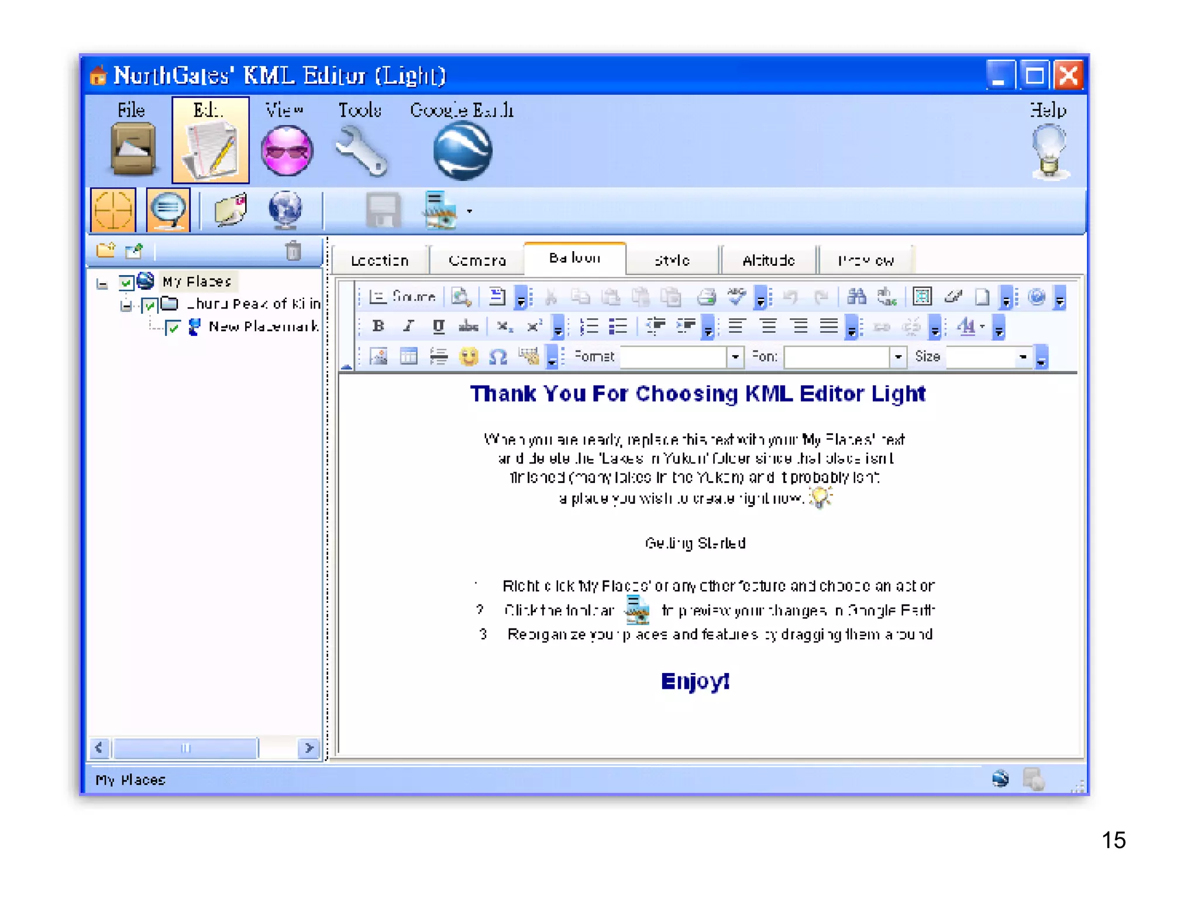The image size is (1198, 899).
Task: Open the Font dropdown
Action: [898, 356]
